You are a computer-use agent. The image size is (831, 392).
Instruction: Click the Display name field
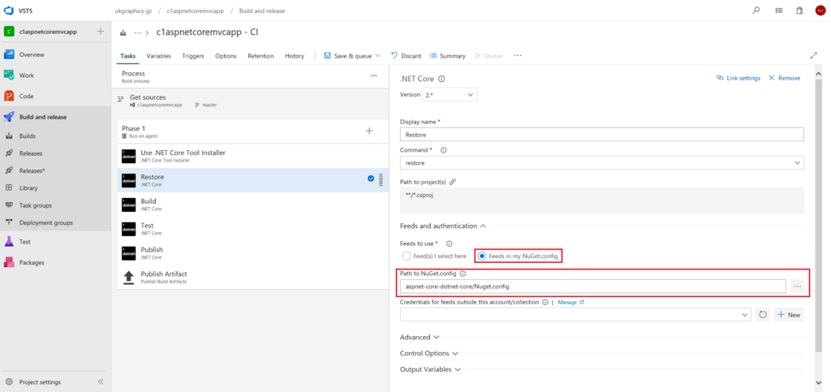click(x=601, y=135)
